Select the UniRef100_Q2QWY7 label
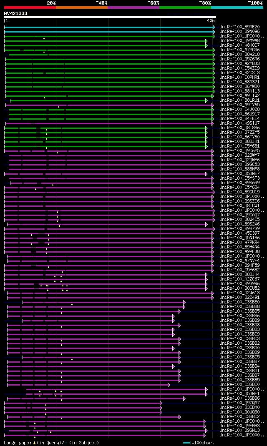The height and width of the screenshot is (446, 267). [239, 155]
